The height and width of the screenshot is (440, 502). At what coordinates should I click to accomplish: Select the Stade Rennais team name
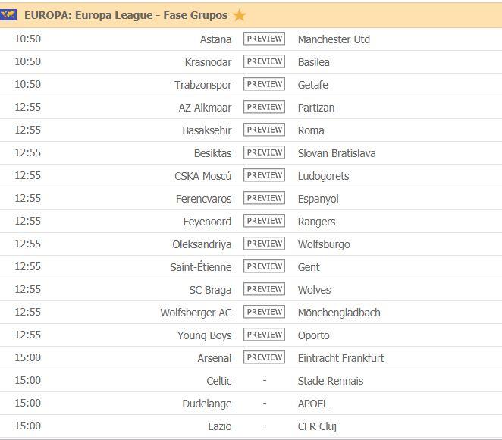331,381
